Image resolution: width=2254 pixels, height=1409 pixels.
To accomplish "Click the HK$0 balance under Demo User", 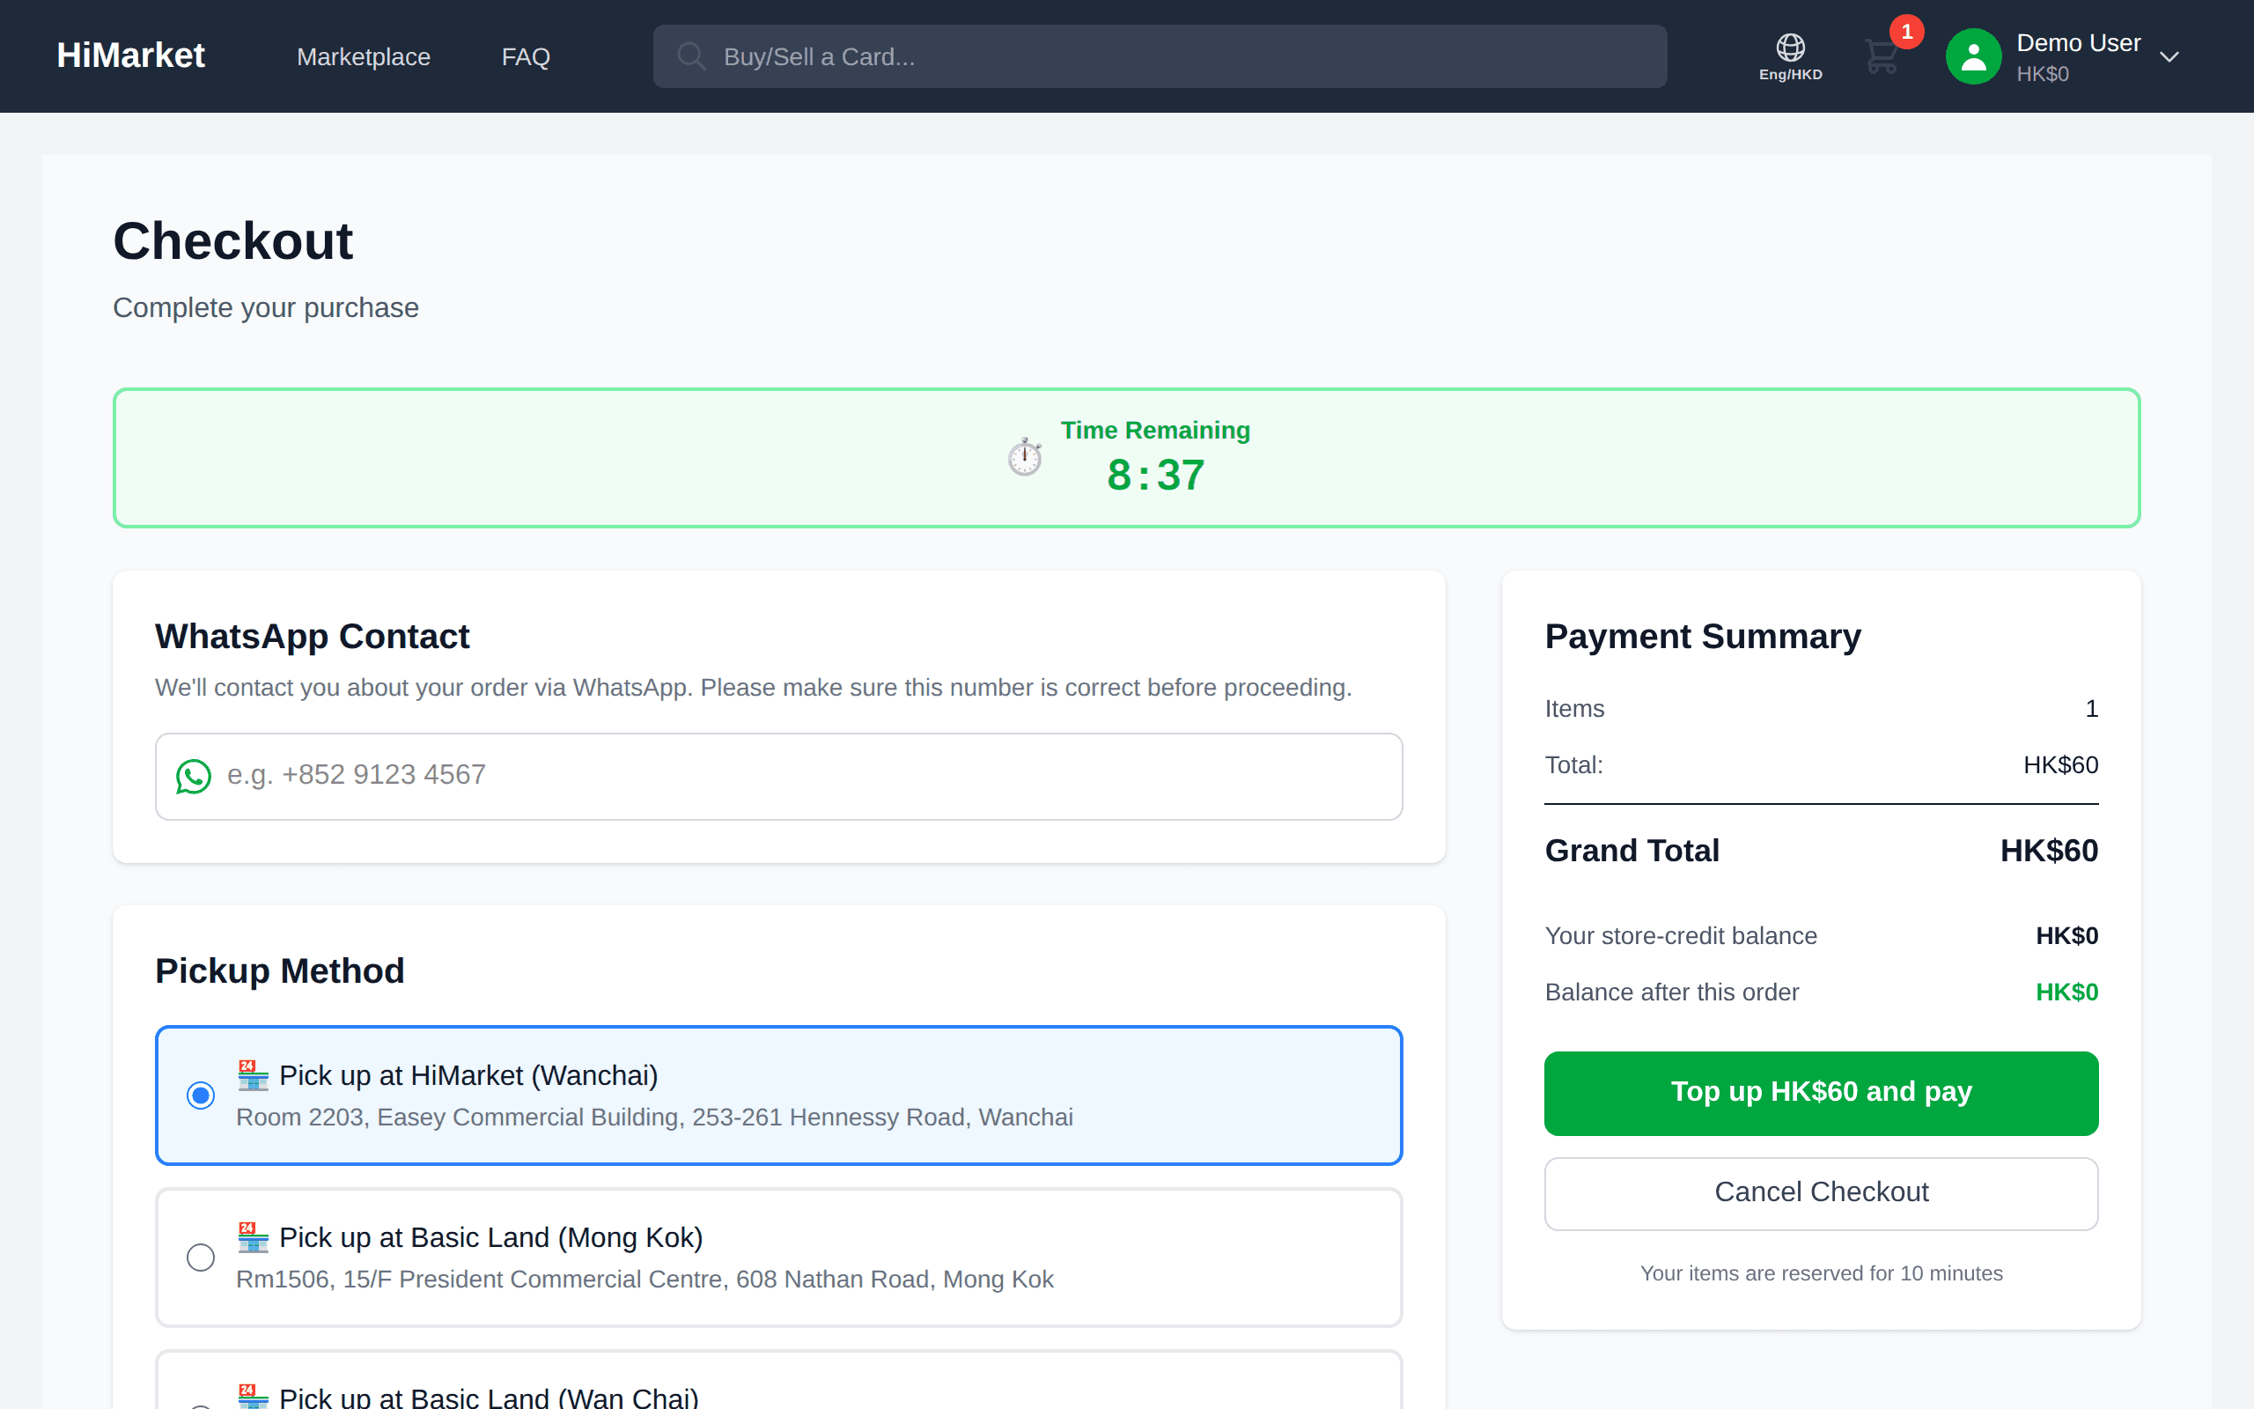I will point(2043,74).
